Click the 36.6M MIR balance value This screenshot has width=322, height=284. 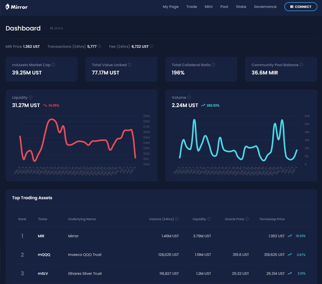[265, 73]
